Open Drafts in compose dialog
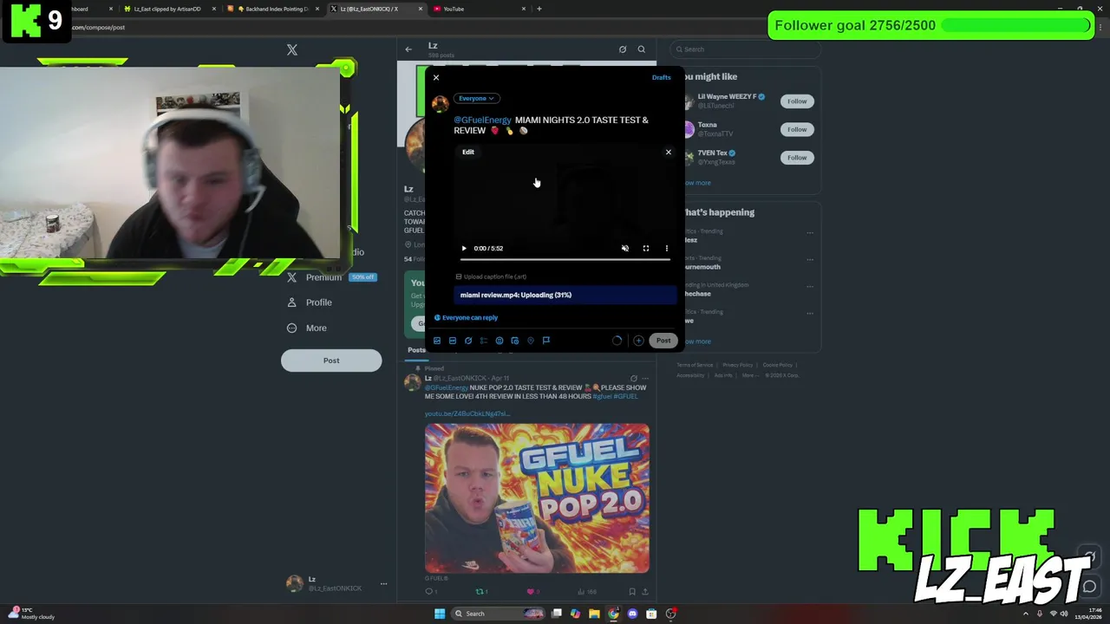The image size is (1110, 624). click(x=661, y=77)
